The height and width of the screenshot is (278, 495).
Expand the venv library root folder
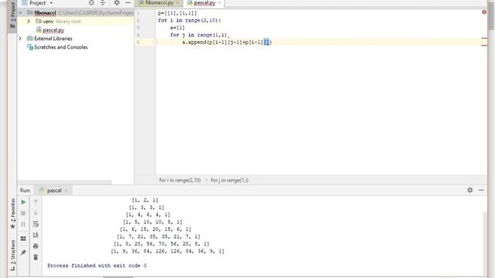(x=29, y=22)
